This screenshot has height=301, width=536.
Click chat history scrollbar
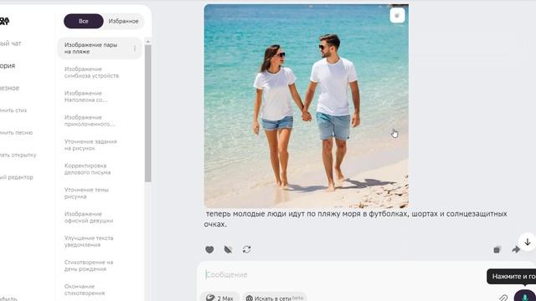(147, 113)
